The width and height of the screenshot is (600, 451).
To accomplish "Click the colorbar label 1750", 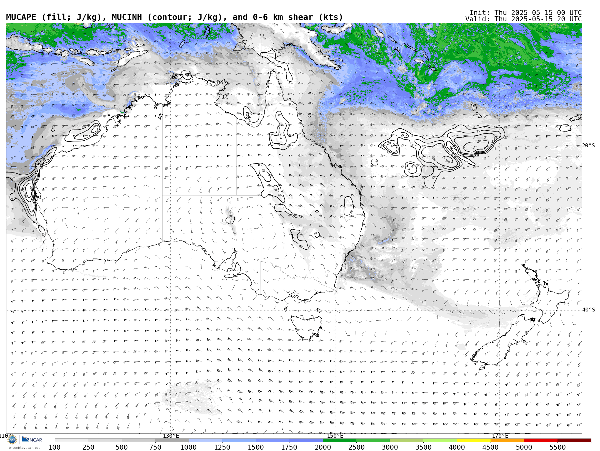I will pyautogui.click(x=289, y=447).
